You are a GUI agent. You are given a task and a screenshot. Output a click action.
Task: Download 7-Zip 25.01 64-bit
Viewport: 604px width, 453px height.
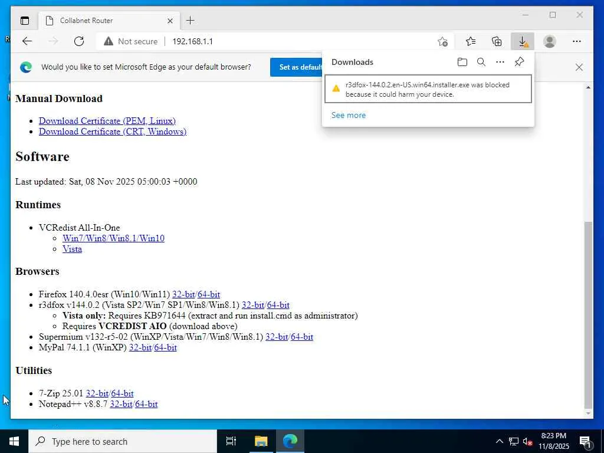point(122,393)
